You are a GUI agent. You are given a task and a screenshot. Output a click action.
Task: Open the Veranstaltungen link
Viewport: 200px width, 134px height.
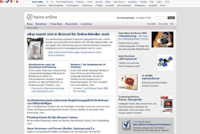coord(124,6)
